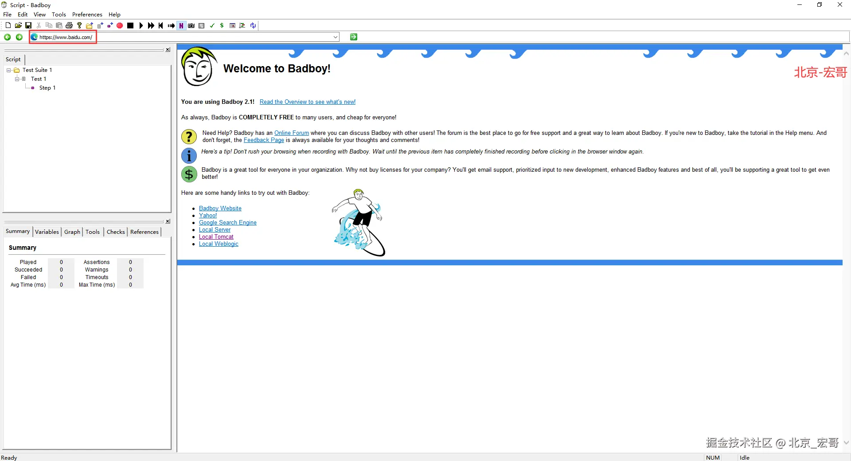Click the gray document icon beside camera
Screen dimensions: 851x461
202,25
